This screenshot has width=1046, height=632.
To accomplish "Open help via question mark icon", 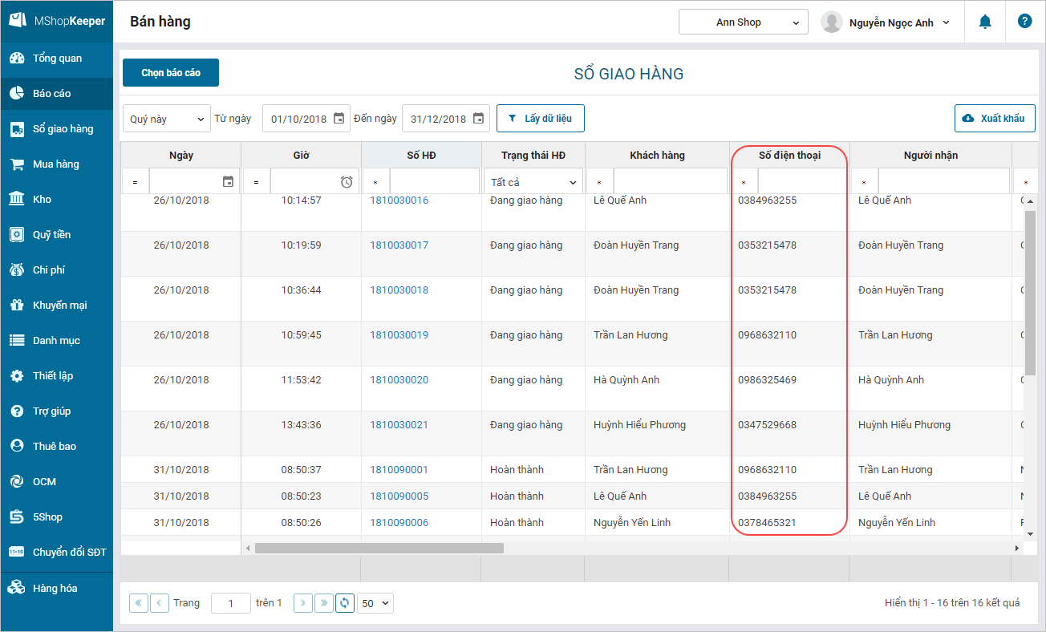I will coord(1024,22).
